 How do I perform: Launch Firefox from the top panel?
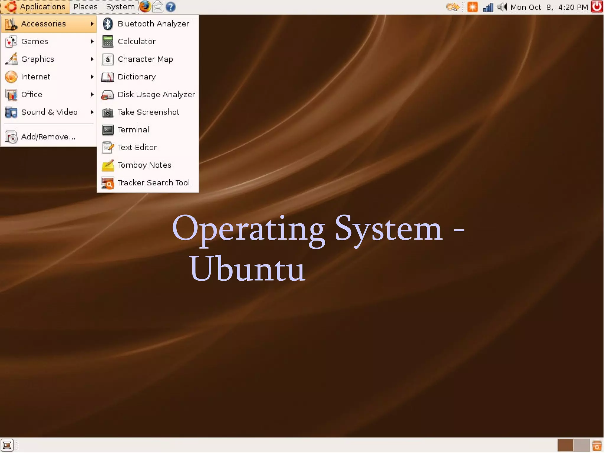pos(145,6)
